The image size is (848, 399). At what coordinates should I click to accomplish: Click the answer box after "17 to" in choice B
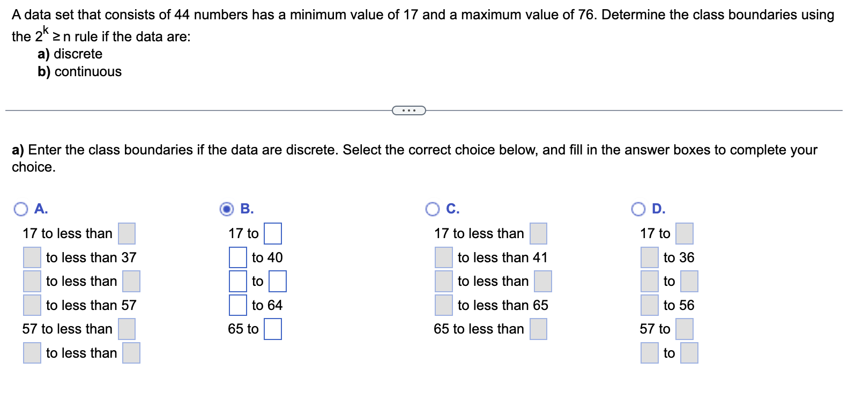pyautogui.click(x=274, y=233)
